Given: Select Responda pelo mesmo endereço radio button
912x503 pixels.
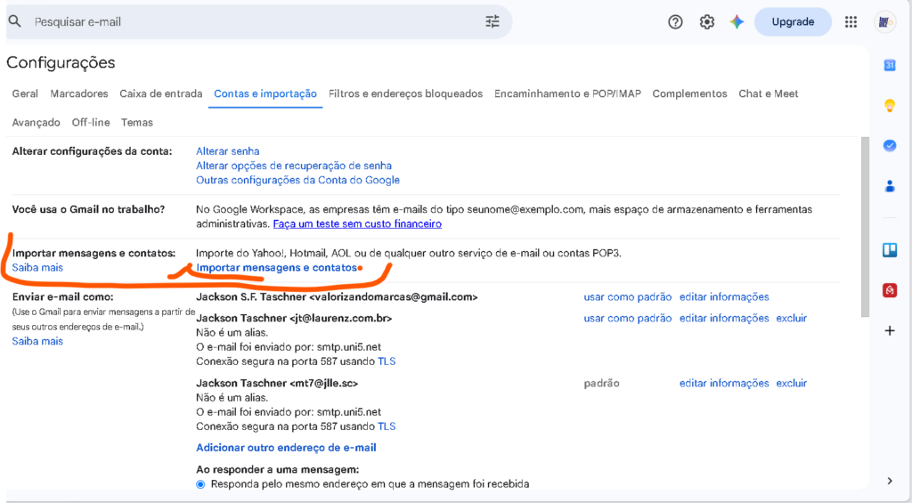Looking at the screenshot, I should coord(200,484).
